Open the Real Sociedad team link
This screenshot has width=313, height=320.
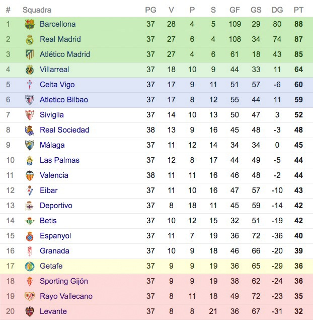point(64,130)
